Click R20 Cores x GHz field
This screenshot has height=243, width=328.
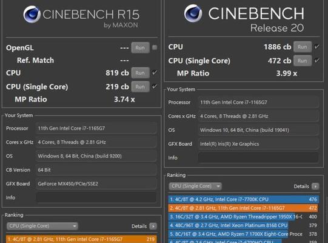click(x=258, y=116)
